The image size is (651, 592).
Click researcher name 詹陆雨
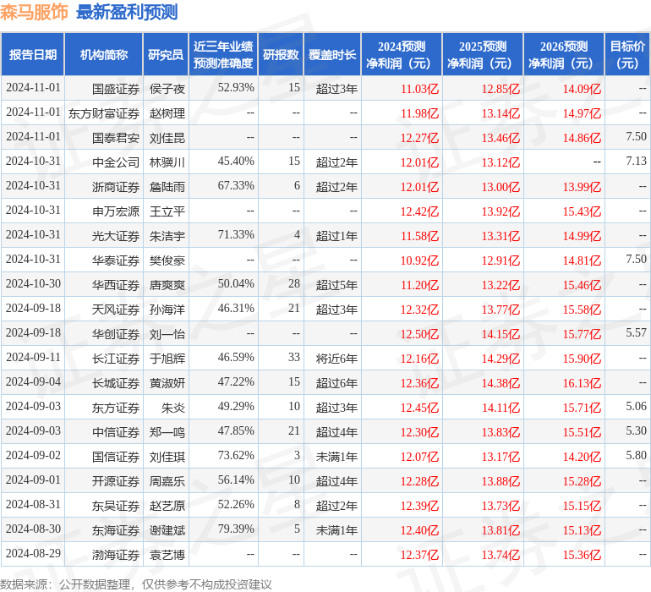click(167, 187)
